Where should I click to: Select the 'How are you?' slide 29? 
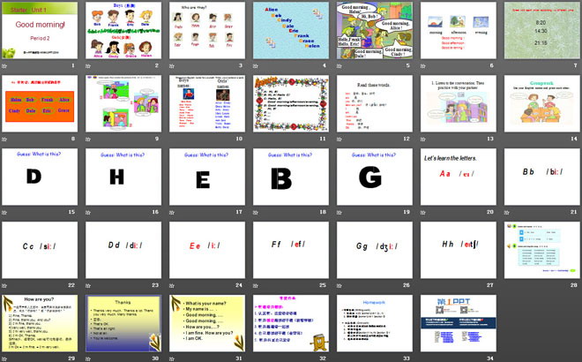40,323
